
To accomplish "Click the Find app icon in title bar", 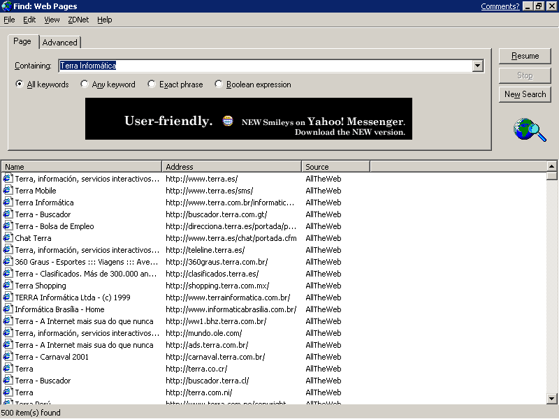I will pos(6,6).
